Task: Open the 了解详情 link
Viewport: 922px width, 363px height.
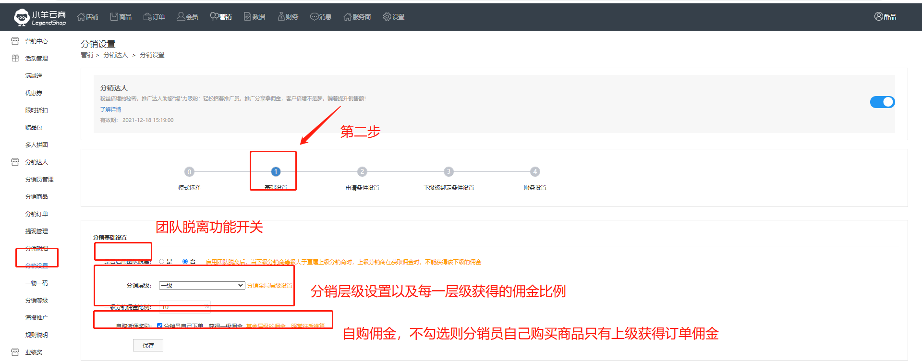Action: click(110, 109)
